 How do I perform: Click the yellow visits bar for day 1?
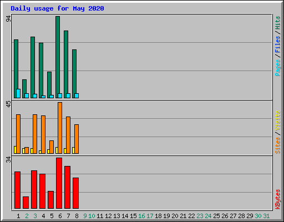[15, 150]
